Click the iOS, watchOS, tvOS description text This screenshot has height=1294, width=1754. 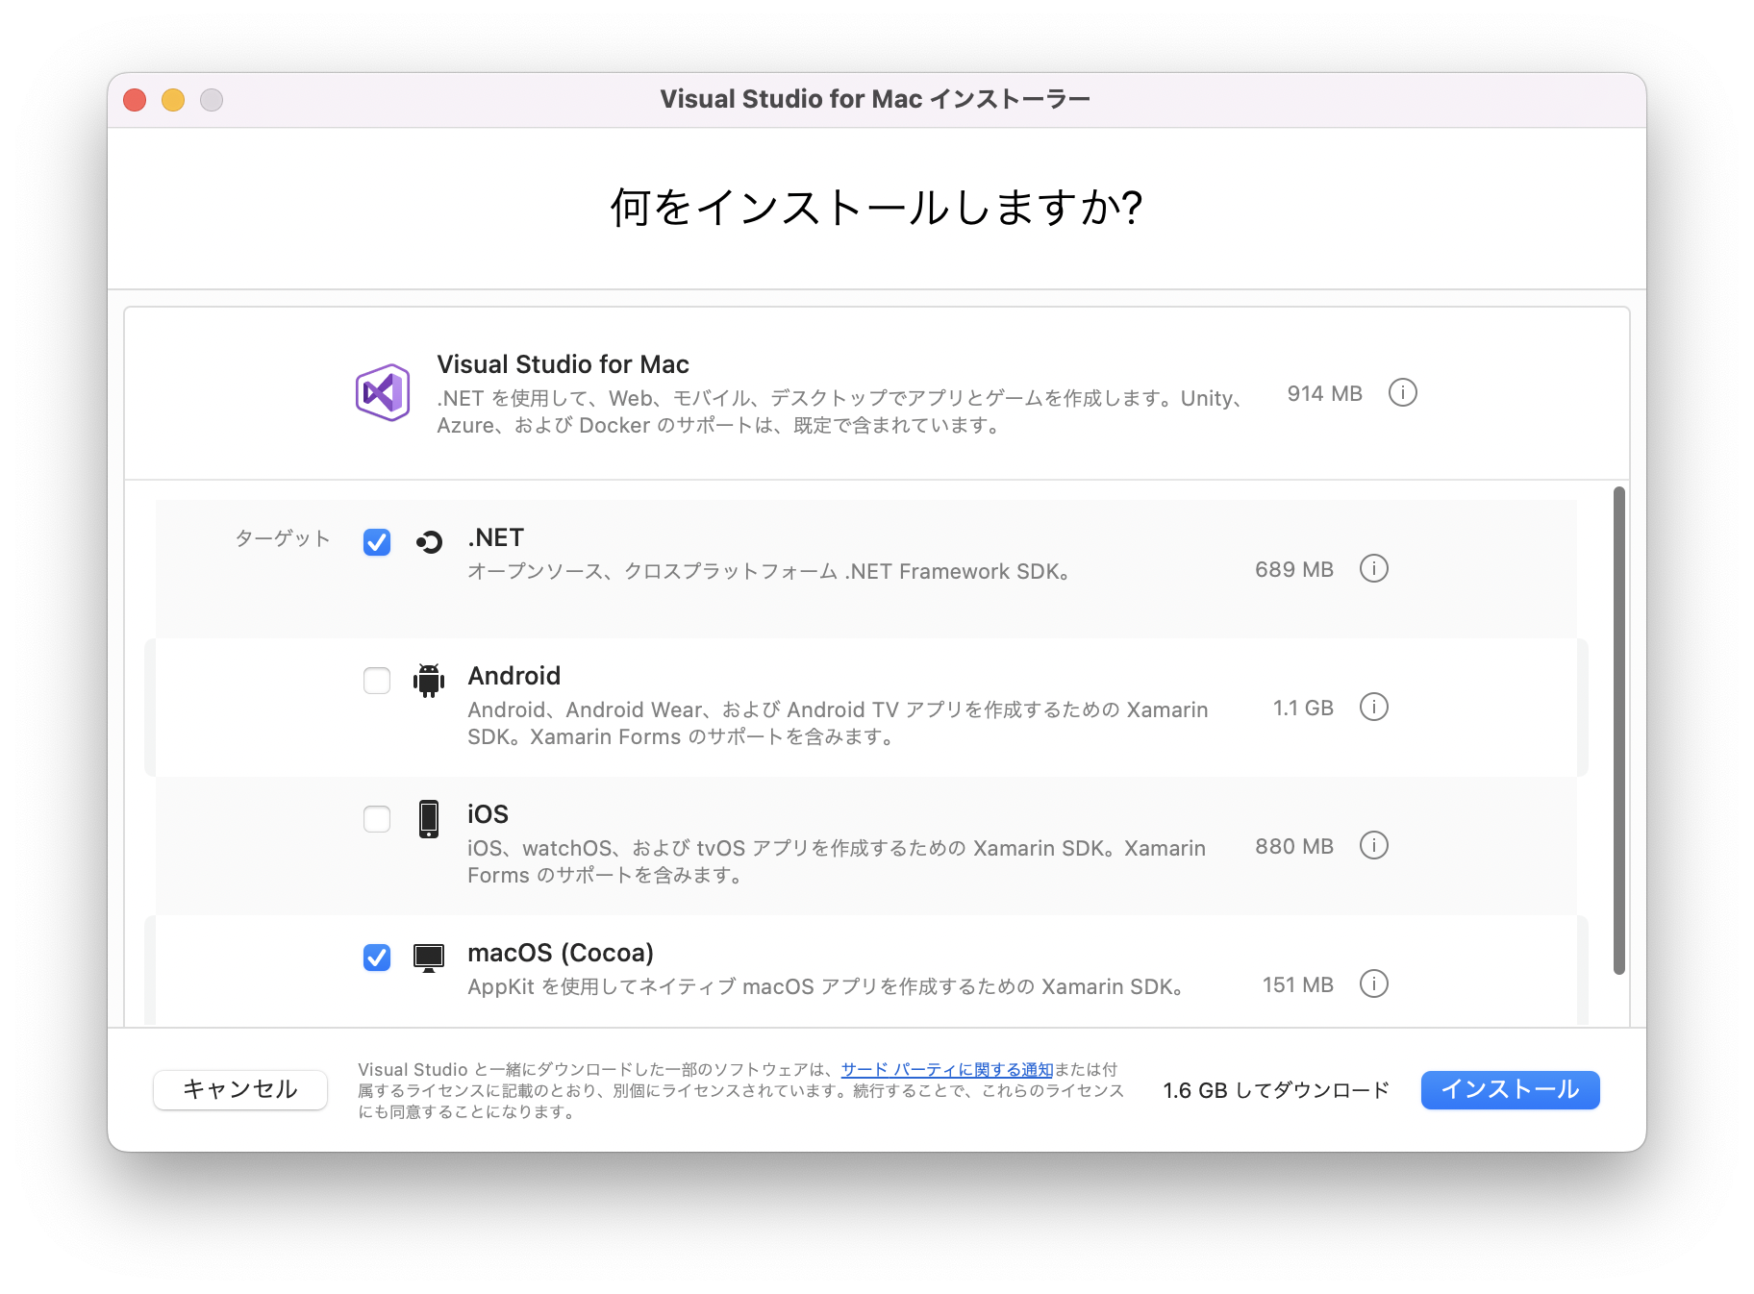point(837,861)
